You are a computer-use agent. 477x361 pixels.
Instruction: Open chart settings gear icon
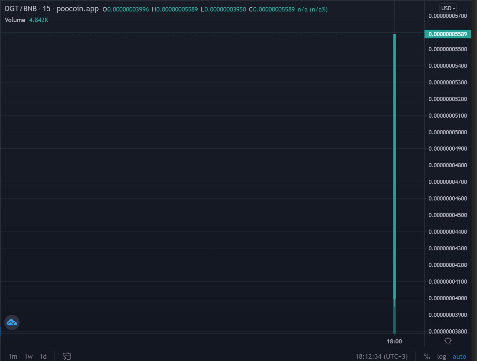click(448, 341)
